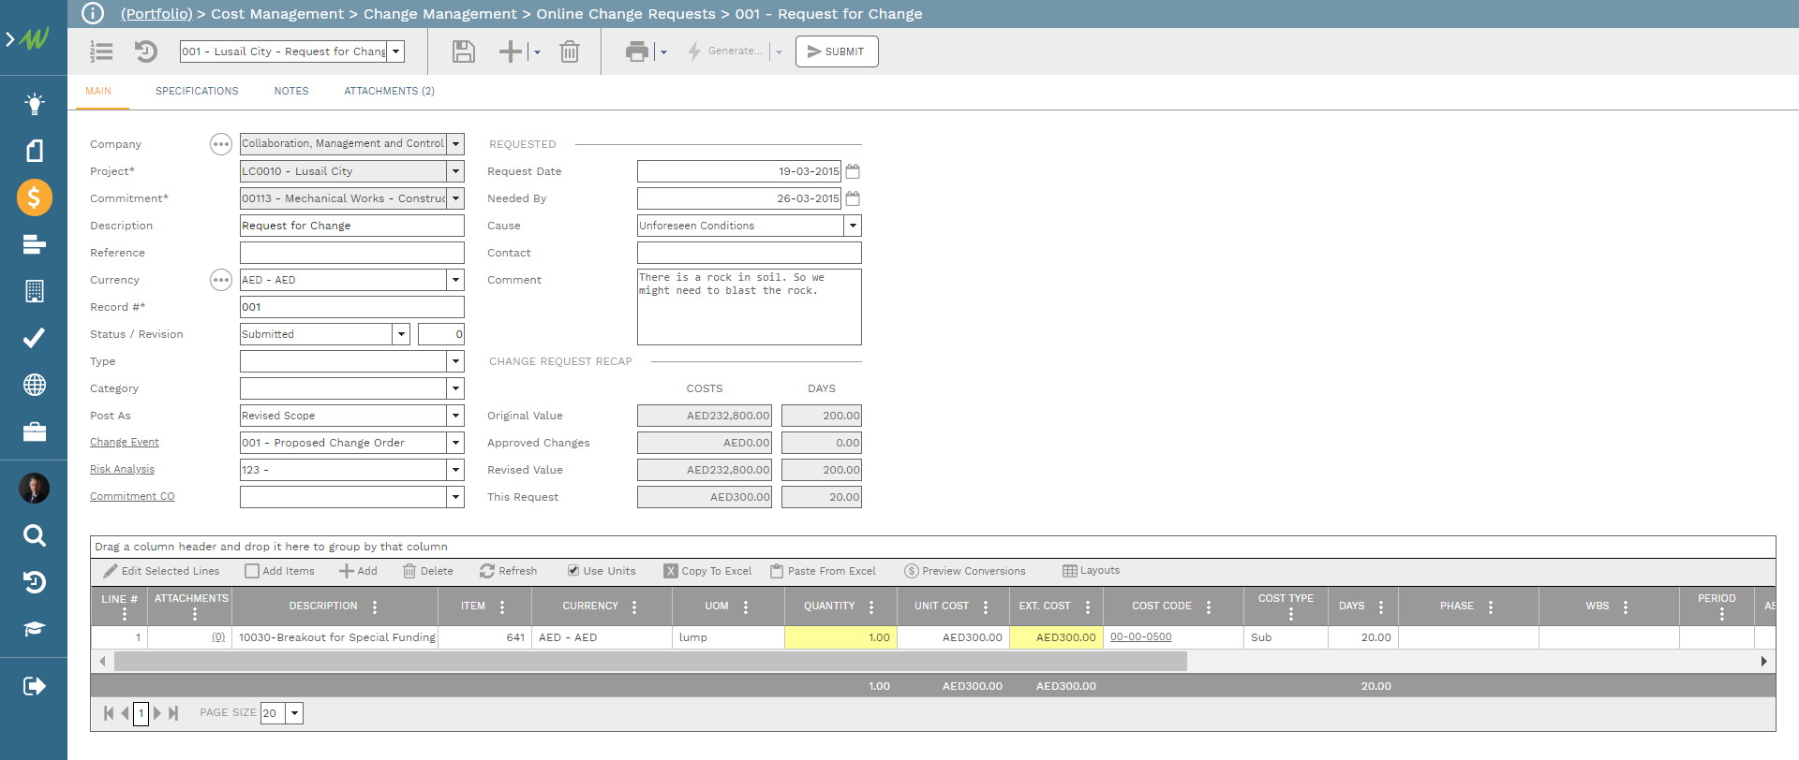The height and width of the screenshot is (760, 1799).
Task: Delete record with trash icon
Action: pos(570,51)
